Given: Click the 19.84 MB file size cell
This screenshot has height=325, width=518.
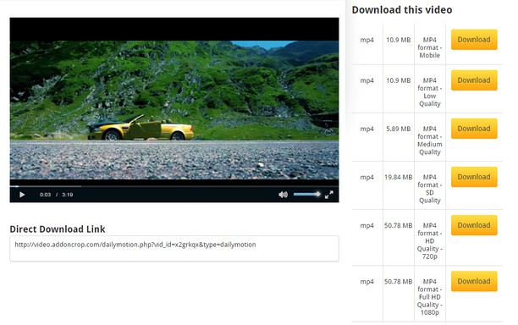Looking at the screenshot, I should pos(399,177).
